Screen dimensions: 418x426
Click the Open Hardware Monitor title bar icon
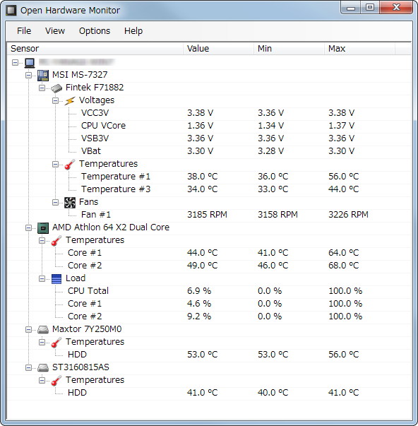11,11
